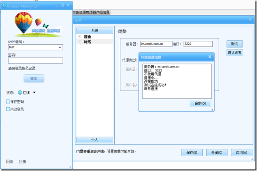Viewport: 257px width, 171px height.
Task: Enable the 保存密码 checkbox
Action: [8, 101]
